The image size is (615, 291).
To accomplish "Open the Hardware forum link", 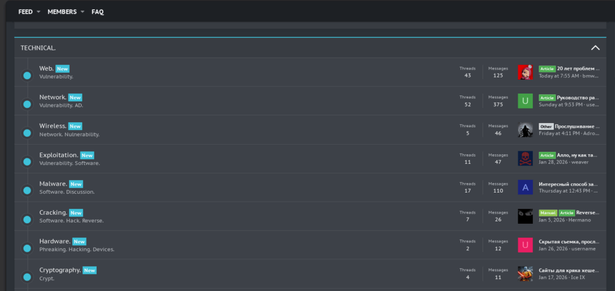I will pyautogui.click(x=55, y=241).
